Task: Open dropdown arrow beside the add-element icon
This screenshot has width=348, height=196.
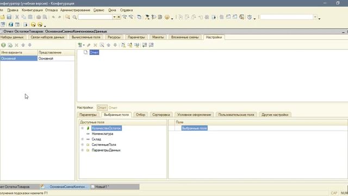Action: pos(84,45)
